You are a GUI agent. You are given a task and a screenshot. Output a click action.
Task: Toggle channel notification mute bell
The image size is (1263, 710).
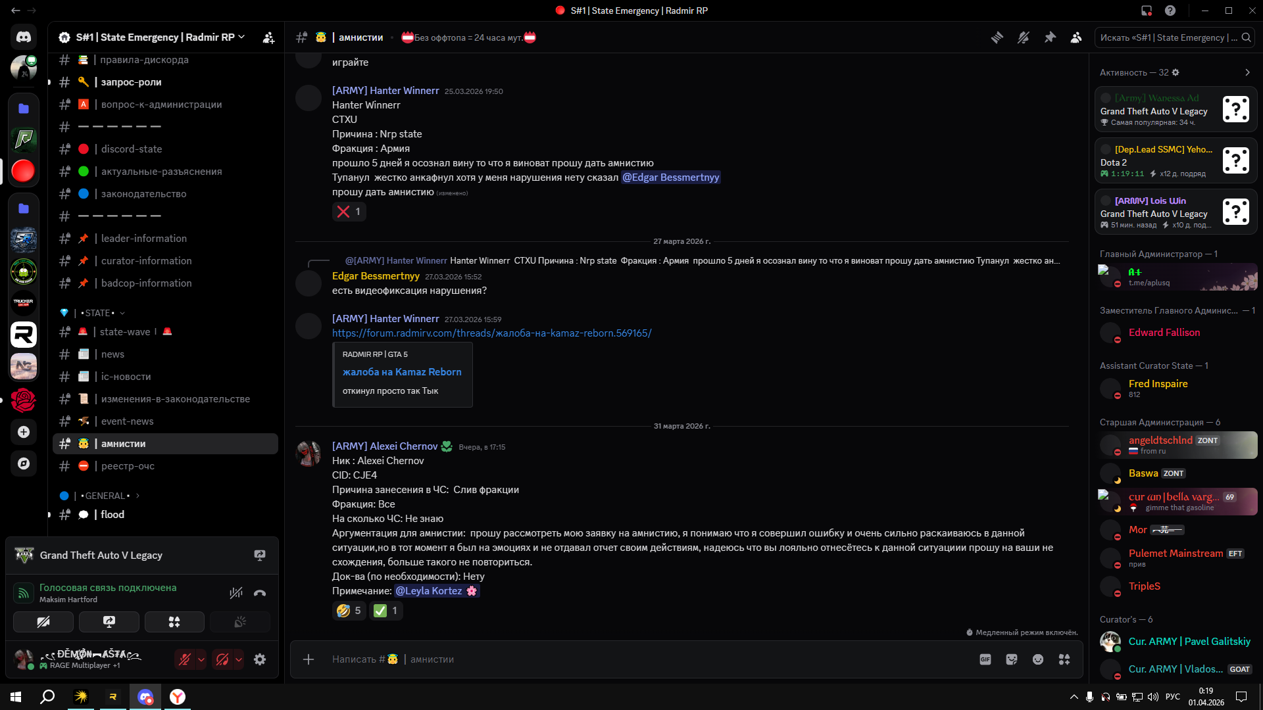1024,37
